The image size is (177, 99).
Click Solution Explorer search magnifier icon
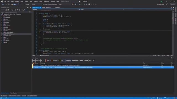tap(30, 12)
